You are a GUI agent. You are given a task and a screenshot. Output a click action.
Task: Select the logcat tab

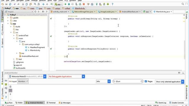click(13, 81)
